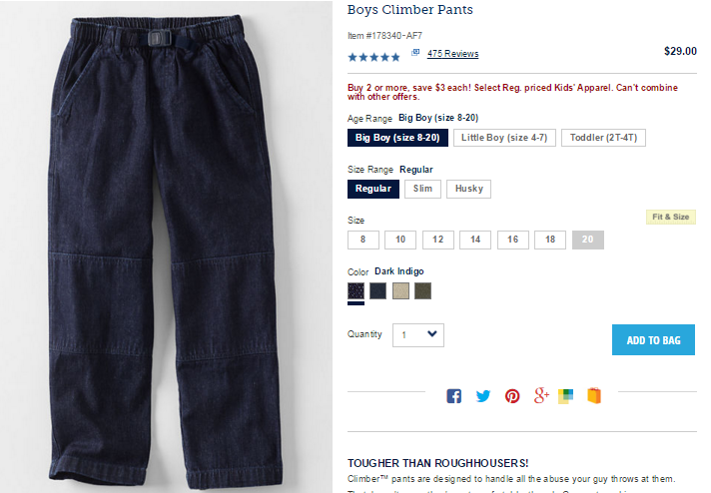Tweet this product via Twitter icon
Viewport: 711px width, 493px height.
[x=483, y=396]
